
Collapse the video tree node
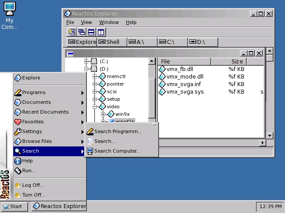[94, 106]
